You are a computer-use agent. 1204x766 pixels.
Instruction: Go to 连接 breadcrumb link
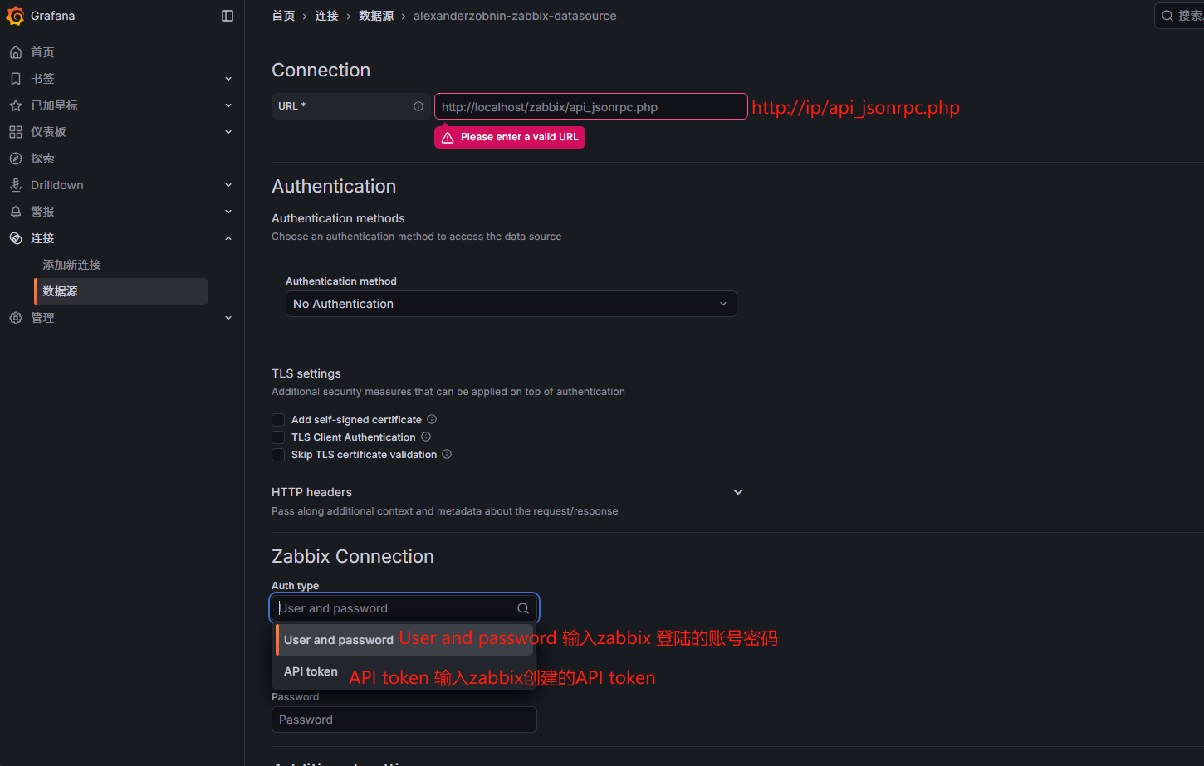pyautogui.click(x=326, y=16)
